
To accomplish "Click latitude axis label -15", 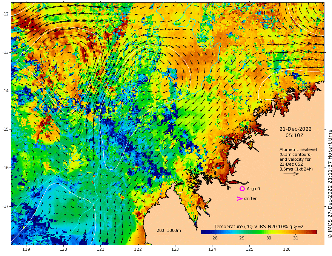I will pyautogui.click(x=6, y=129).
